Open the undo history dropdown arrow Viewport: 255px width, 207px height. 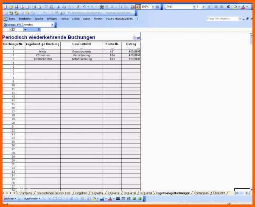tap(88, 7)
